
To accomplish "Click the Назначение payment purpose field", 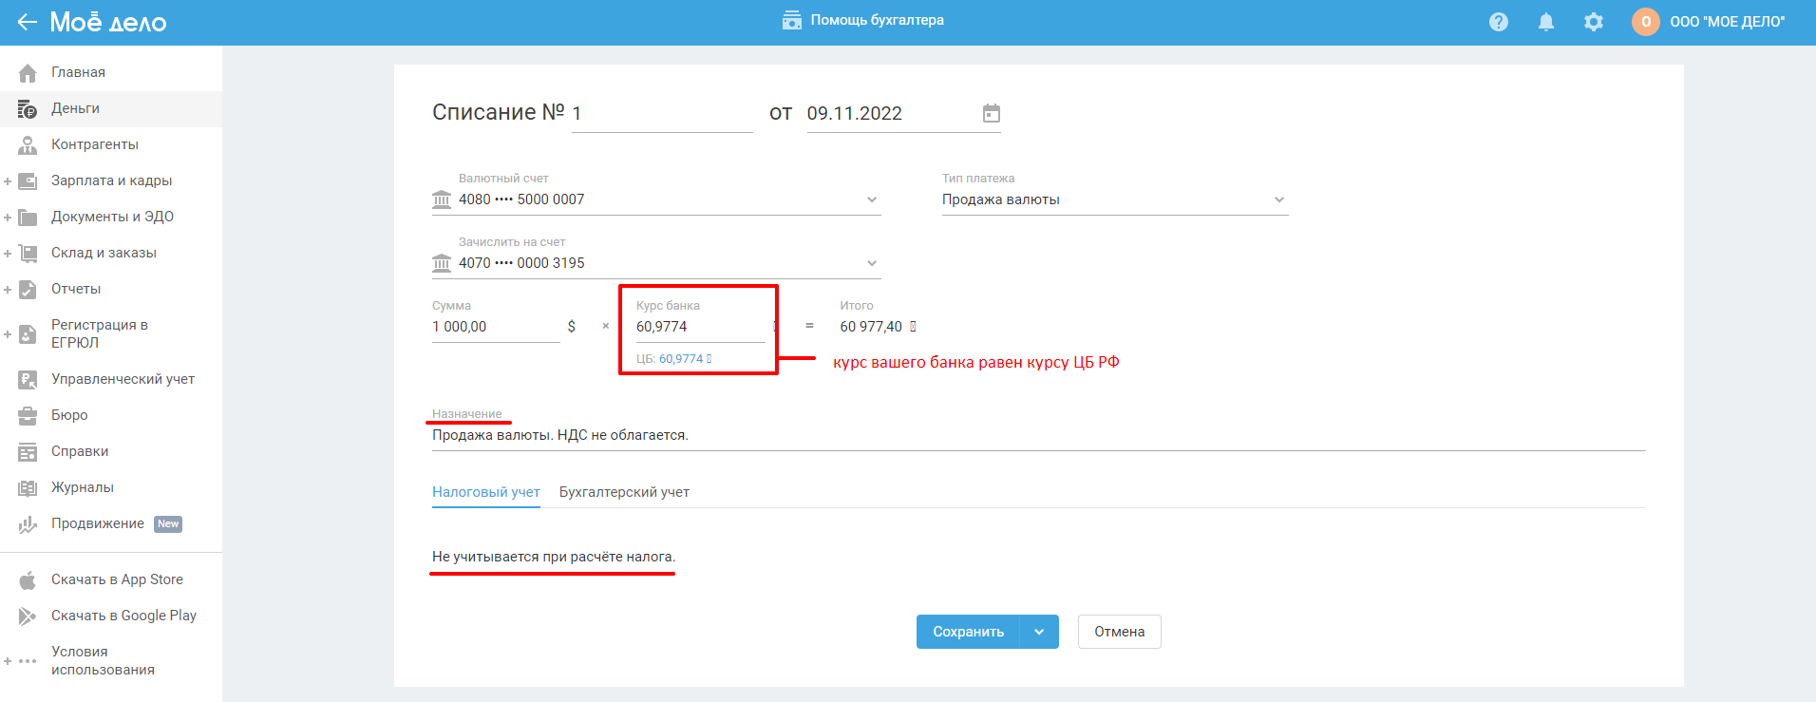I will point(1039,435).
